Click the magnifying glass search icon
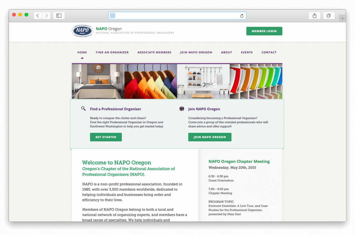 click(84, 108)
